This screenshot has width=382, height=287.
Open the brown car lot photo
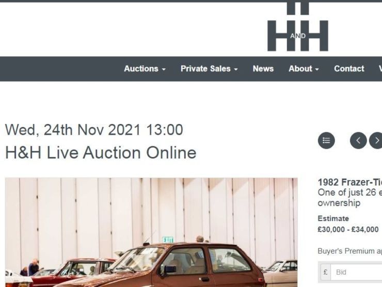point(151,232)
